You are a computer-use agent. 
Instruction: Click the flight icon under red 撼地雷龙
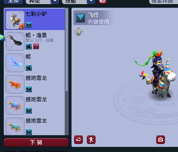[x=29, y=89]
